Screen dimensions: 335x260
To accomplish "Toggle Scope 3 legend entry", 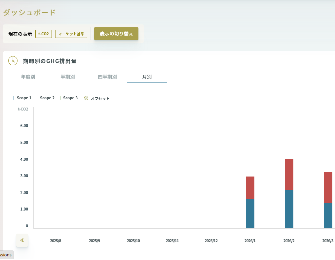I will (x=69, y=98).
